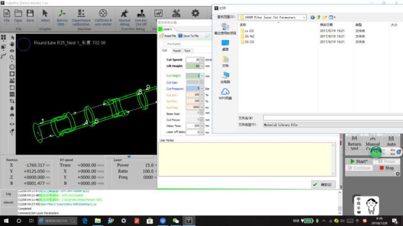Select the zoom magnifier tool in the sidebar

[12, 57]
